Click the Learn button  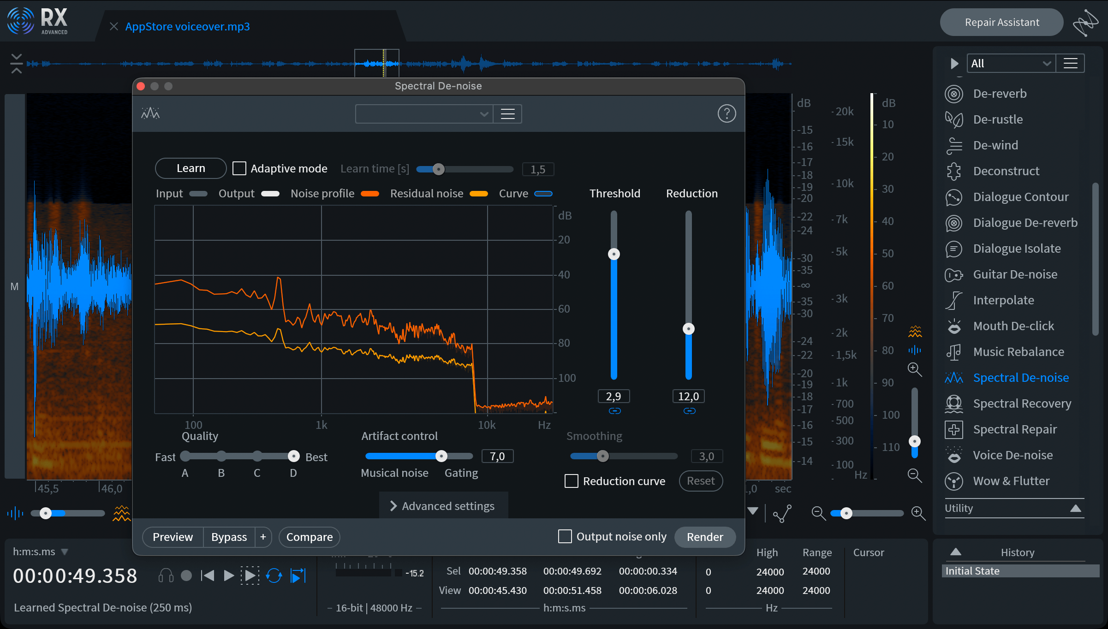191,168
